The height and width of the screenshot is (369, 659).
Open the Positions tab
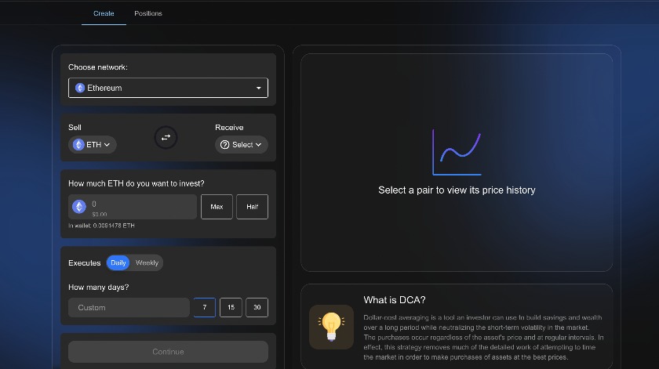tap(148, 13)
